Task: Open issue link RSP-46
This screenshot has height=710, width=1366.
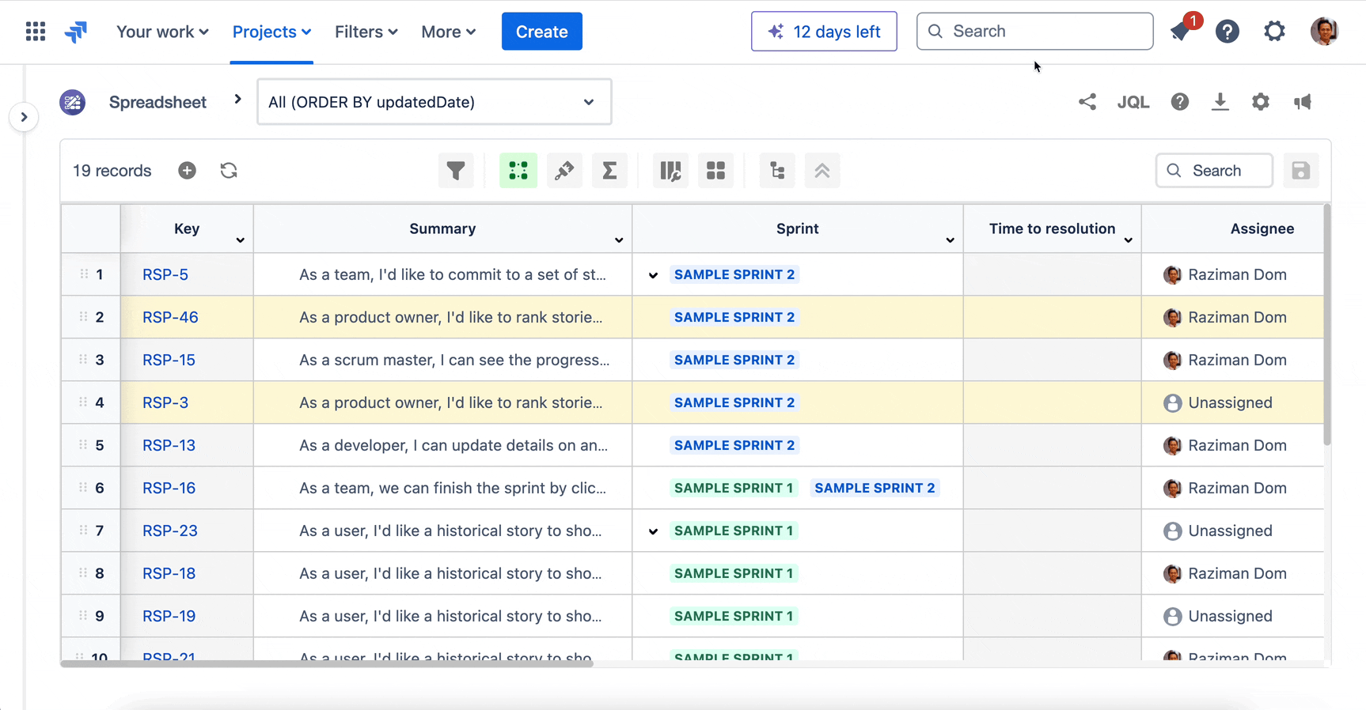Action: click(170, 317)
